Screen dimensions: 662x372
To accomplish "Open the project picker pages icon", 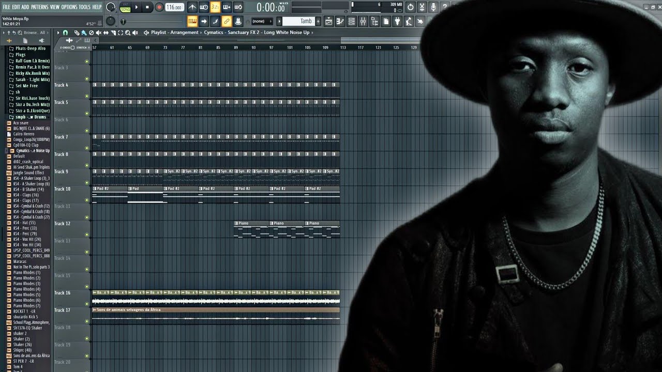I will tap(386, 21).
